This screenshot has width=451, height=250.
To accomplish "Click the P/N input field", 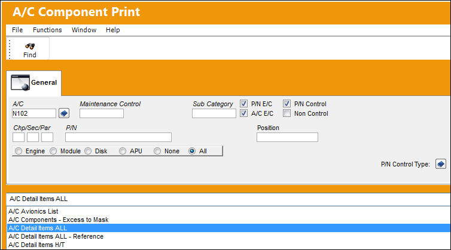I will click(118, 137).
